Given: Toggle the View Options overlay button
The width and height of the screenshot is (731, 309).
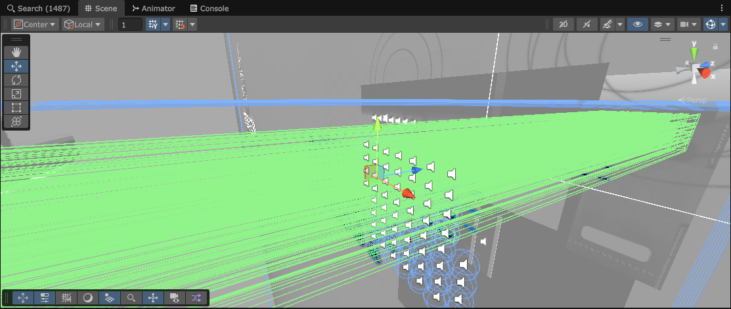Looking at the screenshot, I should 109,298.
